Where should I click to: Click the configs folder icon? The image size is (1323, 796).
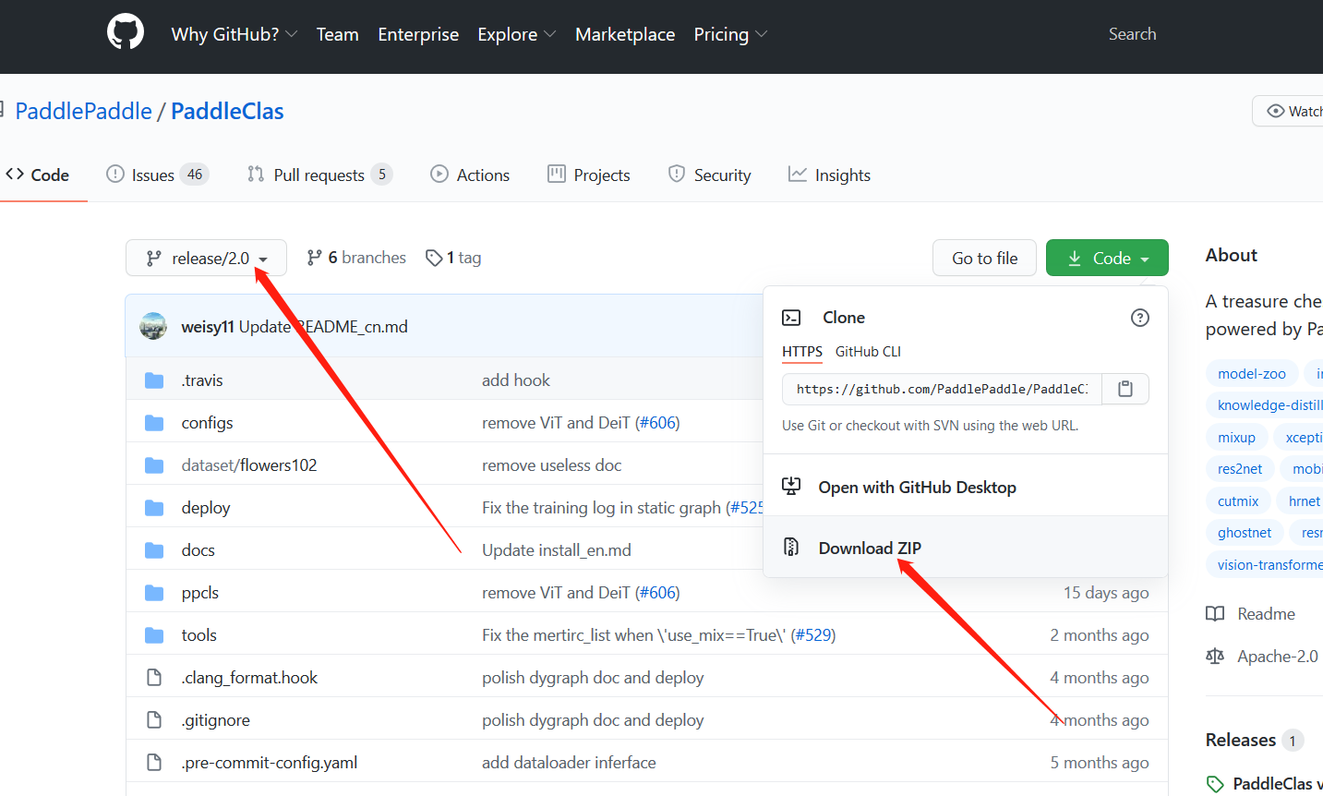tap(154, 423)
